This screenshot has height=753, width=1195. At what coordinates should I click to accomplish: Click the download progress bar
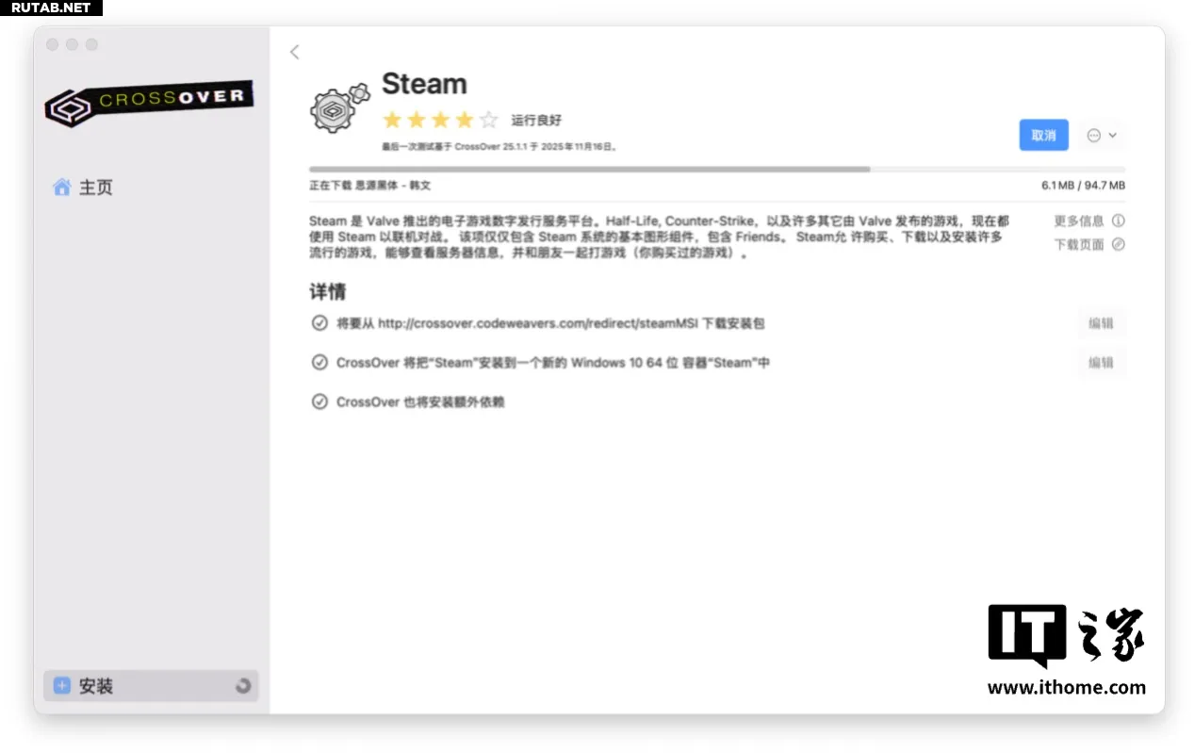[716, 170]
